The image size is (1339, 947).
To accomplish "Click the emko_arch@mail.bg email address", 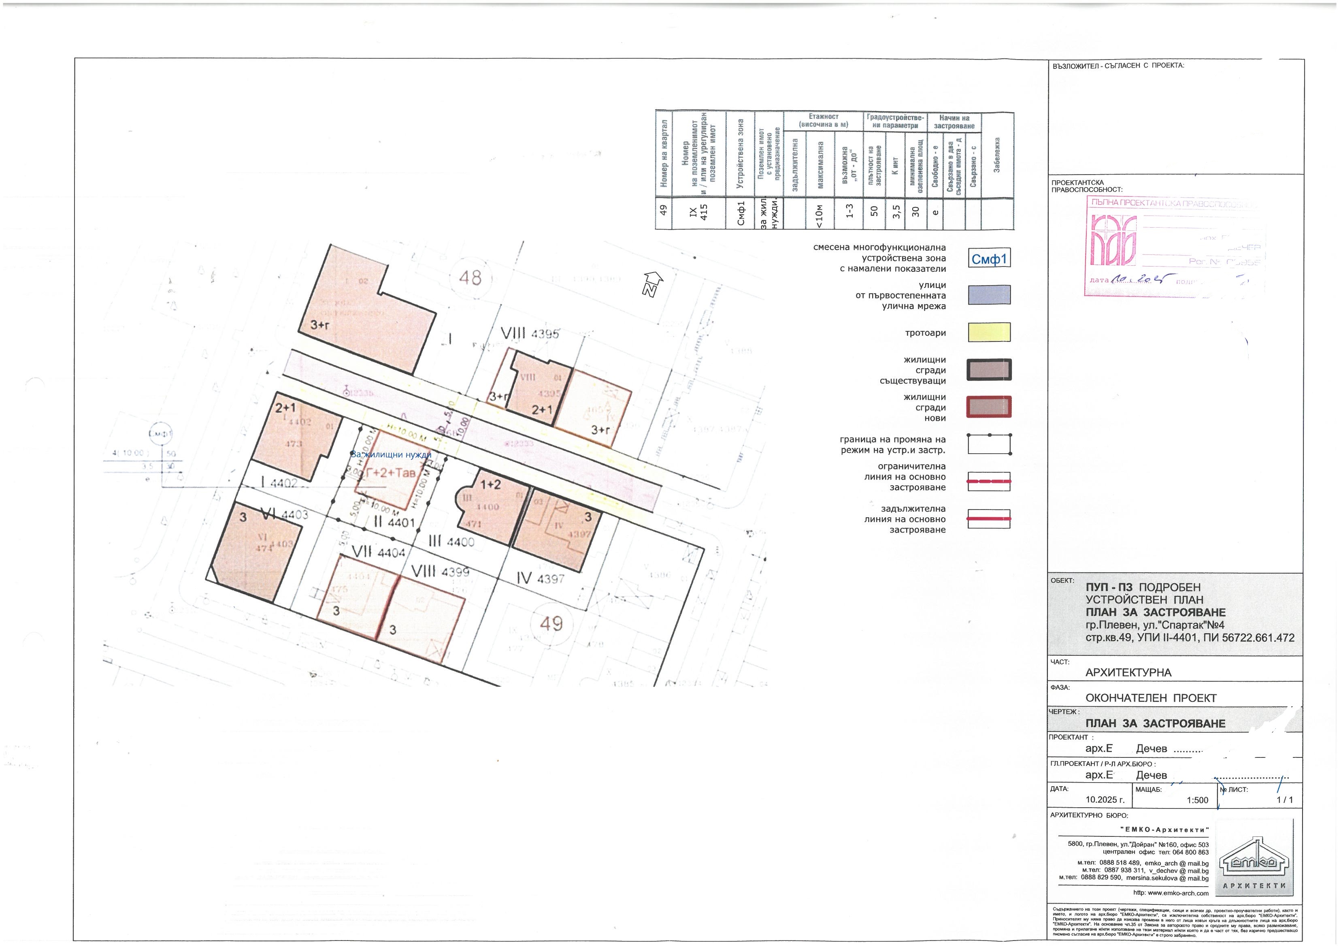I will (x=1176, y=863).
